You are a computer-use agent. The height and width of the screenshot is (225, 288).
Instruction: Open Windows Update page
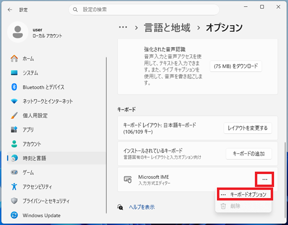tap(41, 215)
